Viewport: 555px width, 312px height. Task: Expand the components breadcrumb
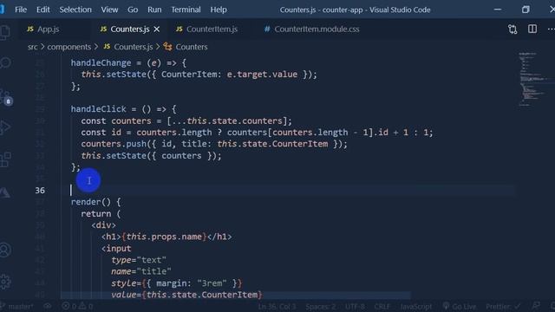click(x=69, y=47)
